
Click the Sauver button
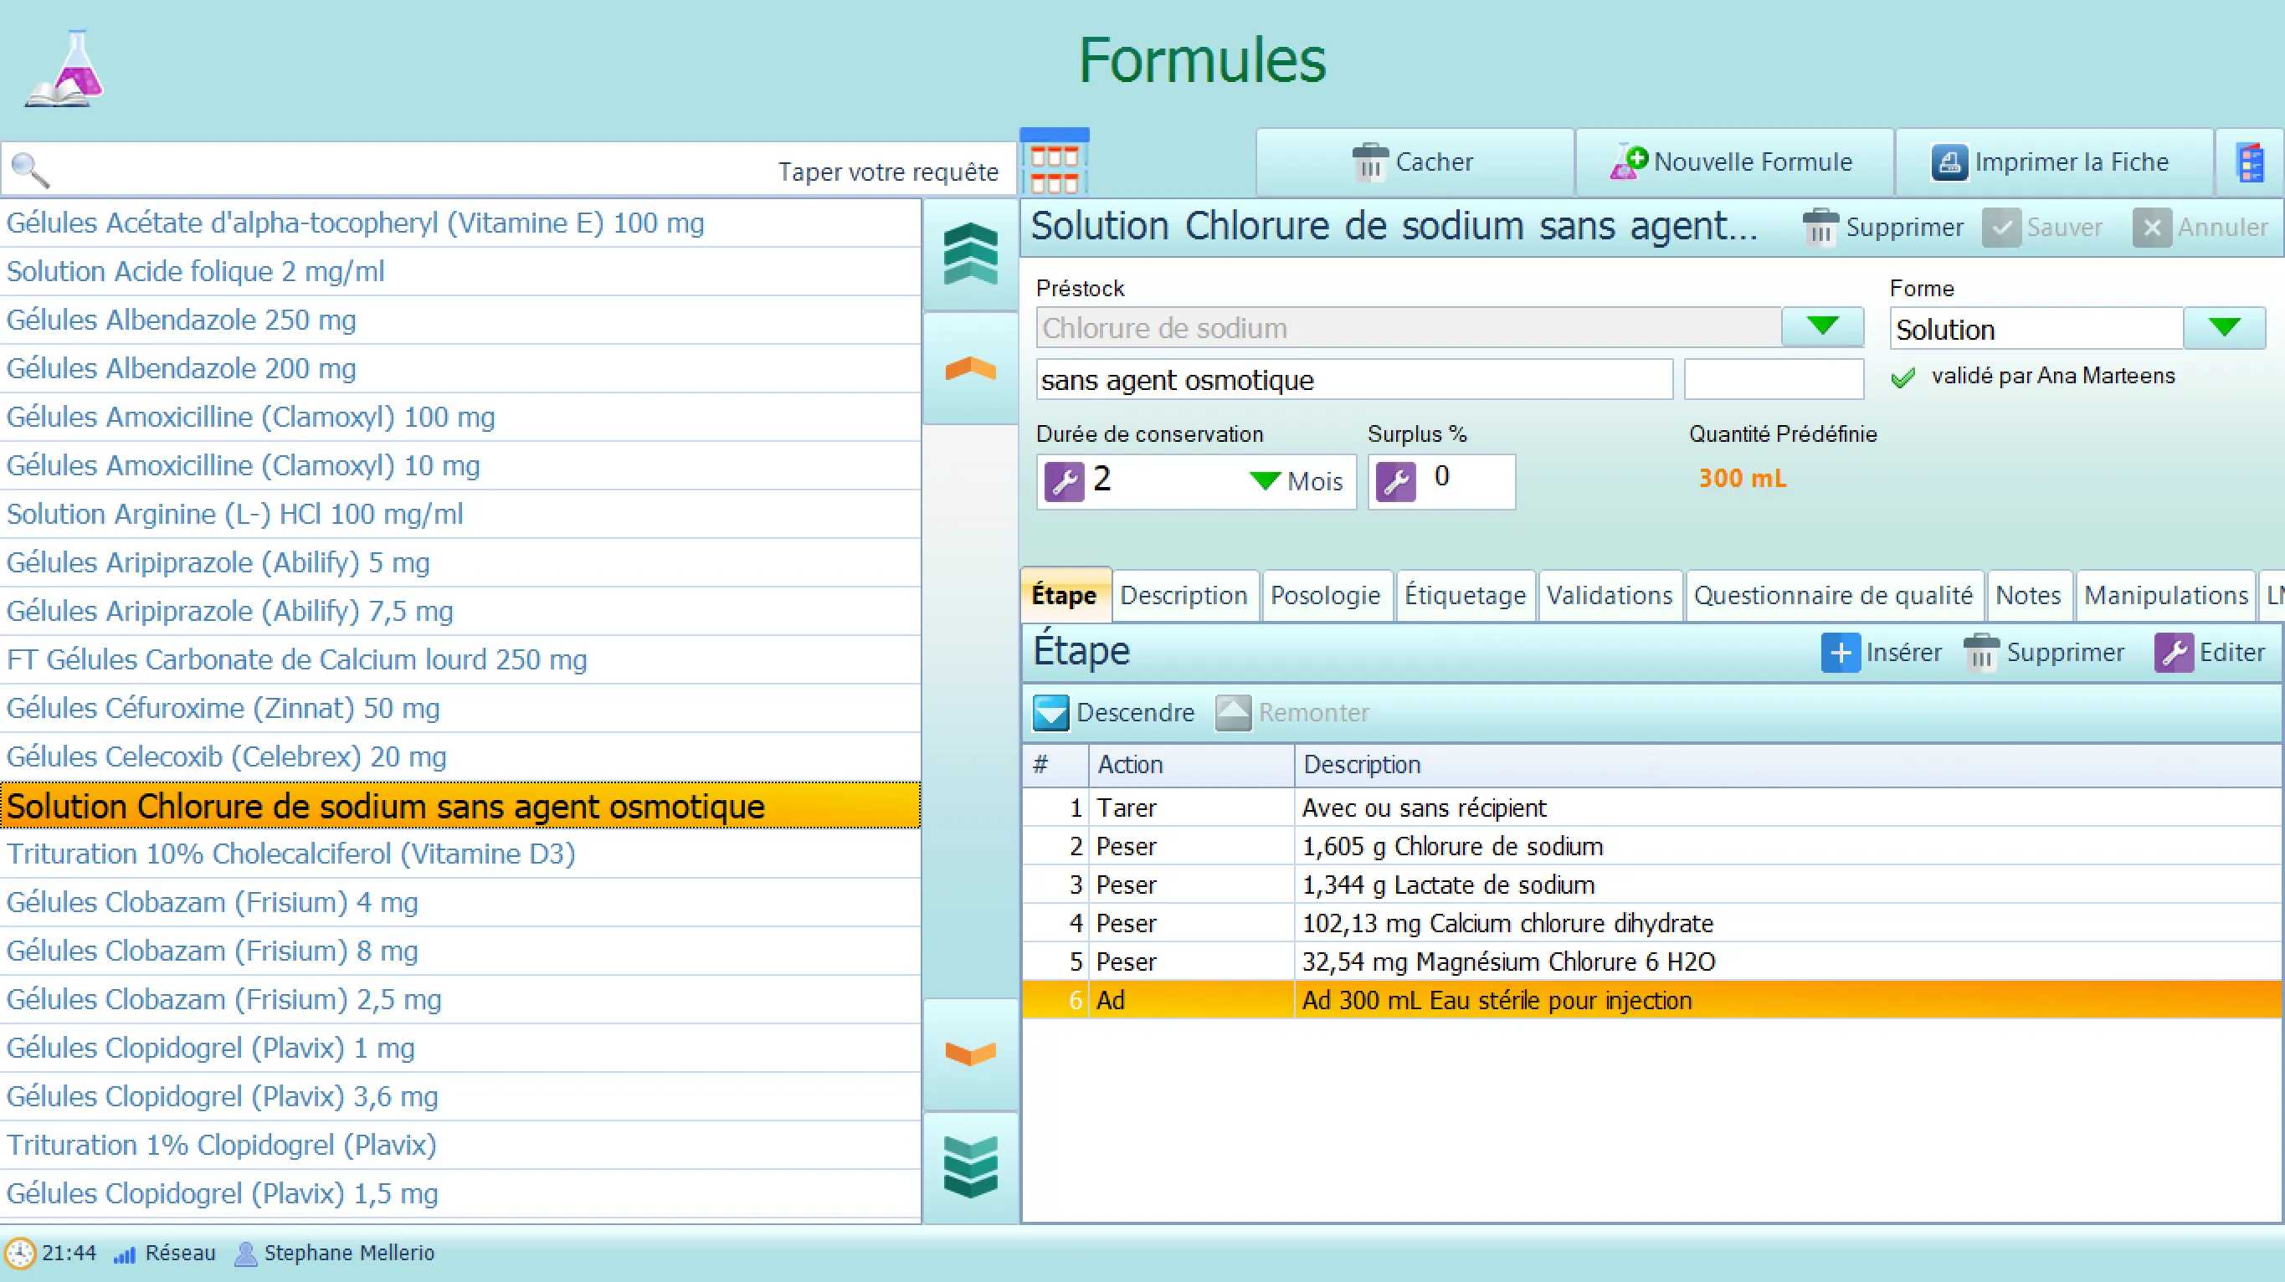click(2043, 228)
